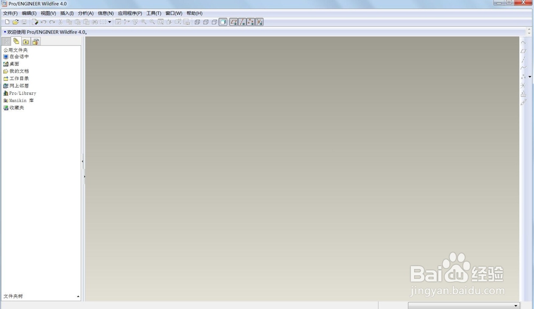Switch to the Model Tree navigator tab
Screen dimensions: 534x309
(6, 42)
